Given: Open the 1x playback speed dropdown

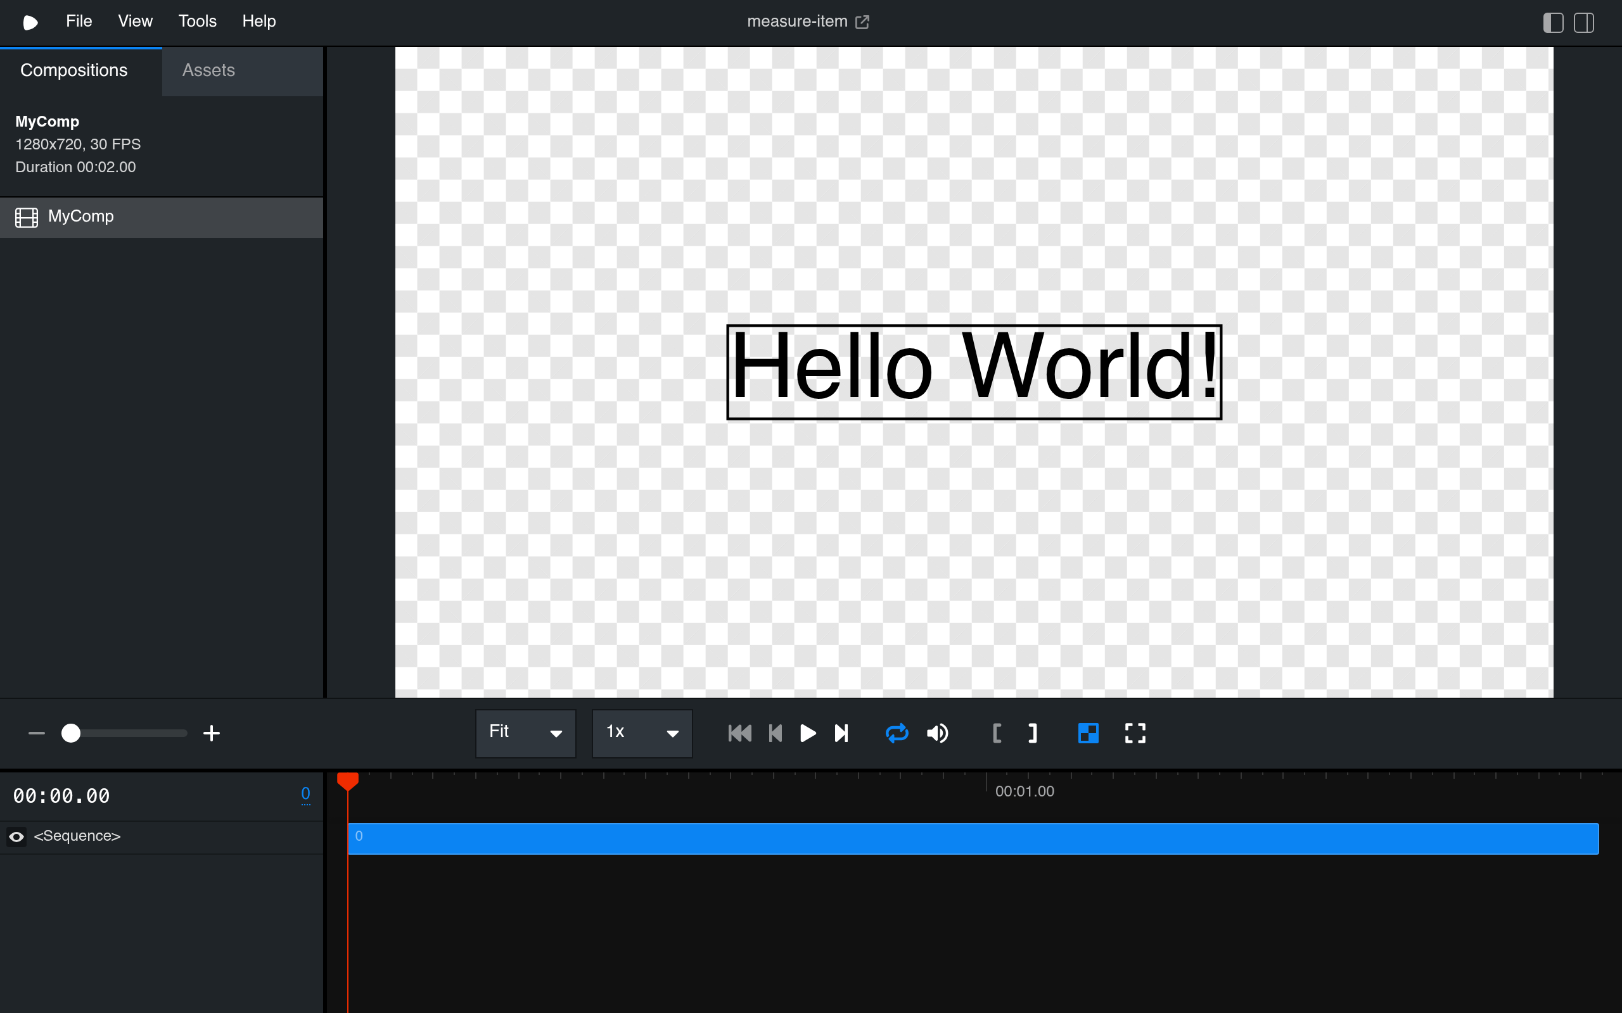Looking at the screenshot, I should [x=642, y=733].
